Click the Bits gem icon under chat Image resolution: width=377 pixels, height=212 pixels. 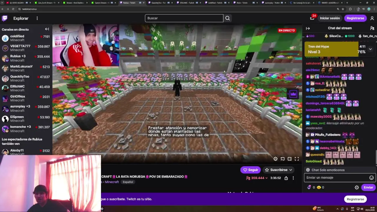[x=309, y=187]
